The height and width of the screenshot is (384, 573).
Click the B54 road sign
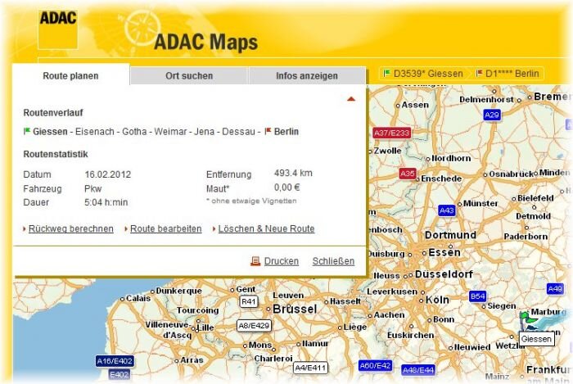tap(477, 296)
